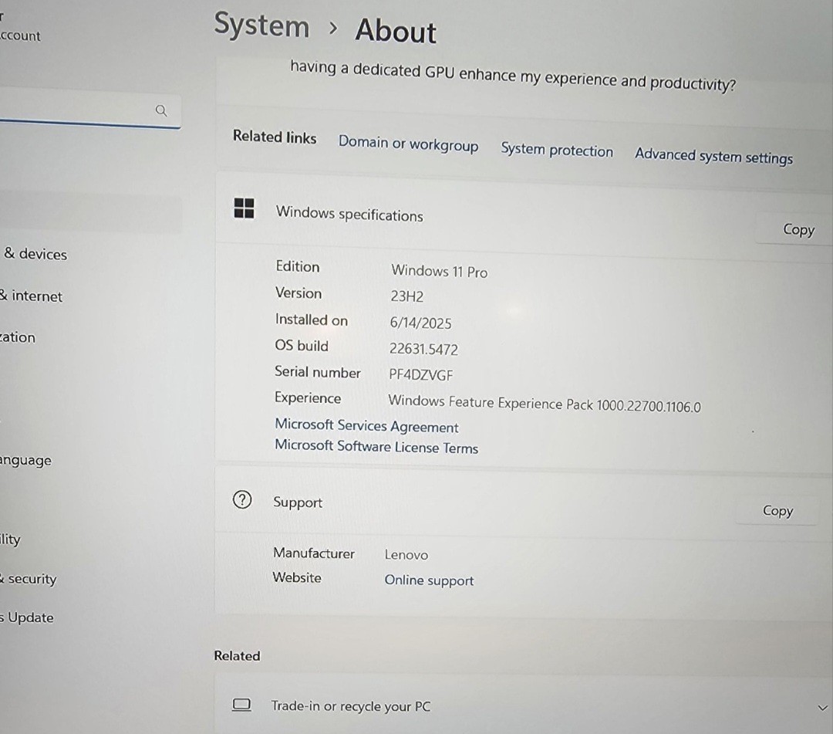
Task: Open Microsoft Software License Terms
Action: pos(376,446)
